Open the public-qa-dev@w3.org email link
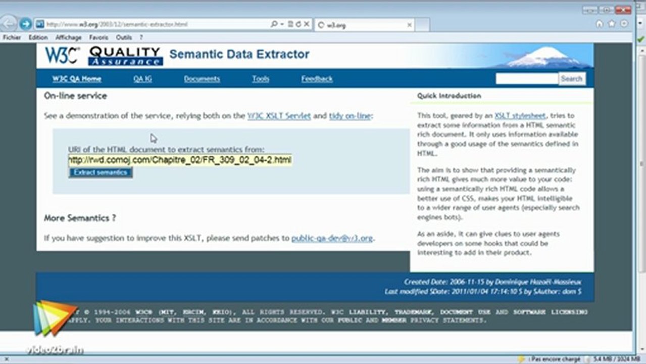646x364 pixels. [x=332, y=238]
